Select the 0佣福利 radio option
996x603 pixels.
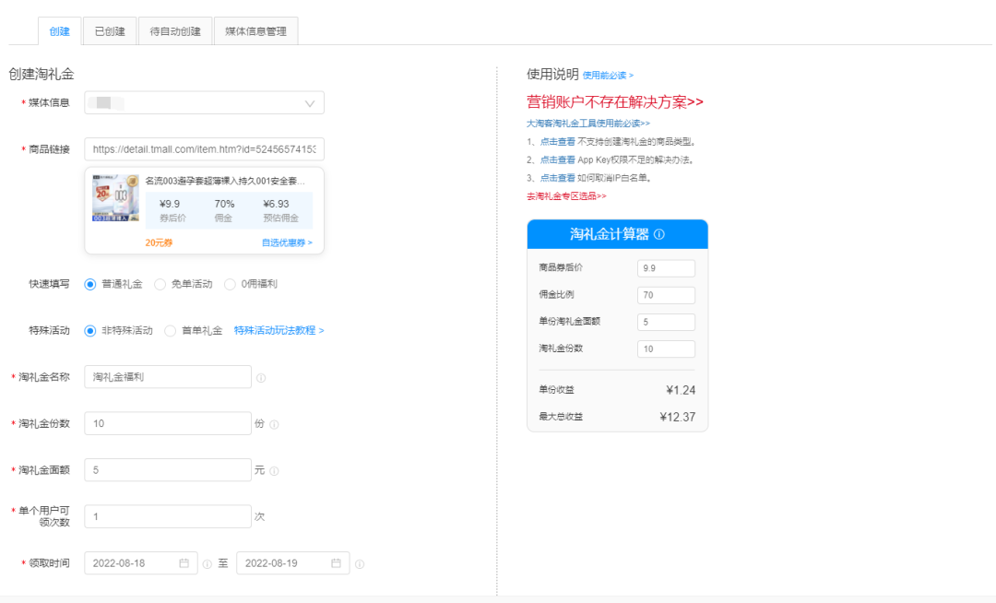(x=231, y=284)
